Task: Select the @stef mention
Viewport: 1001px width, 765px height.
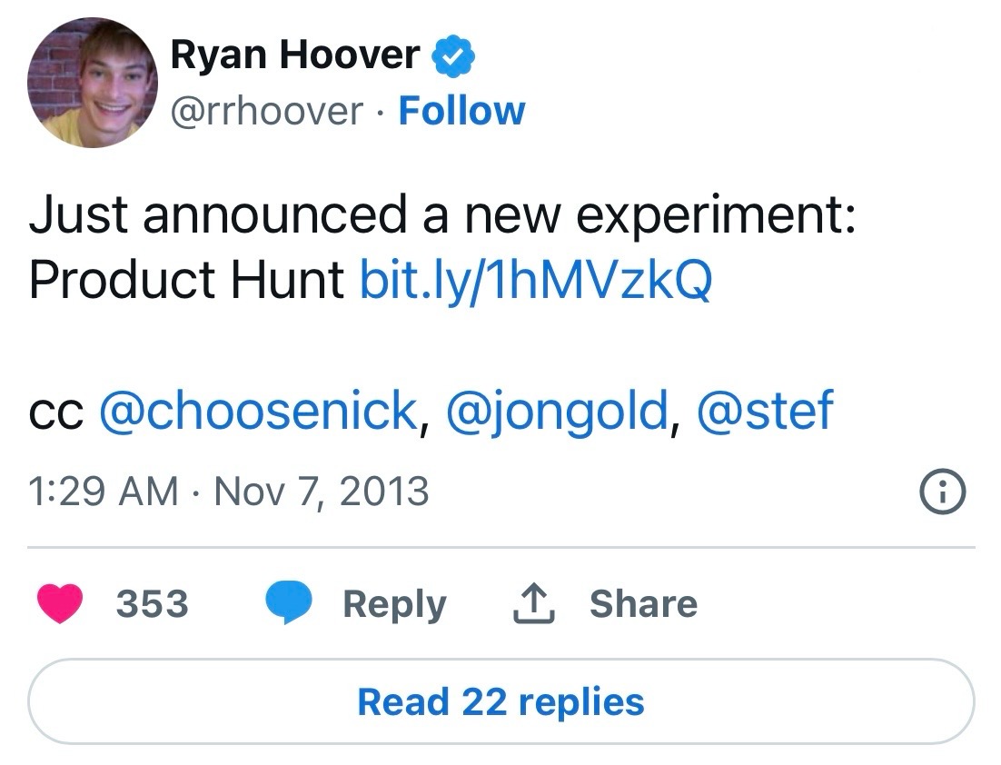Action: (764, 412)
